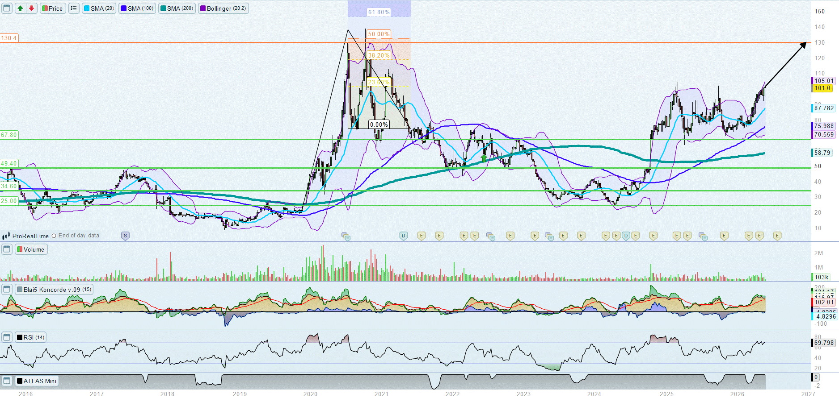
Task: Click the 130.4 orange price level label
Action: (x=9, y=38)
